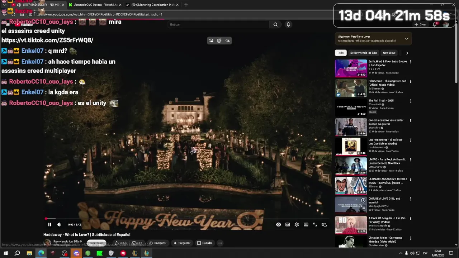Image resolution: width=459 pixels, height=258 pixels.
Task: Open options for LMFAO Party Rock video
Action: [x=410, y=160]
